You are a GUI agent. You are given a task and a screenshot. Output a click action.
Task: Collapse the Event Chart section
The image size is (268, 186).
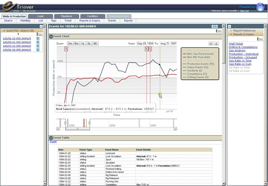tap(51, 36)
